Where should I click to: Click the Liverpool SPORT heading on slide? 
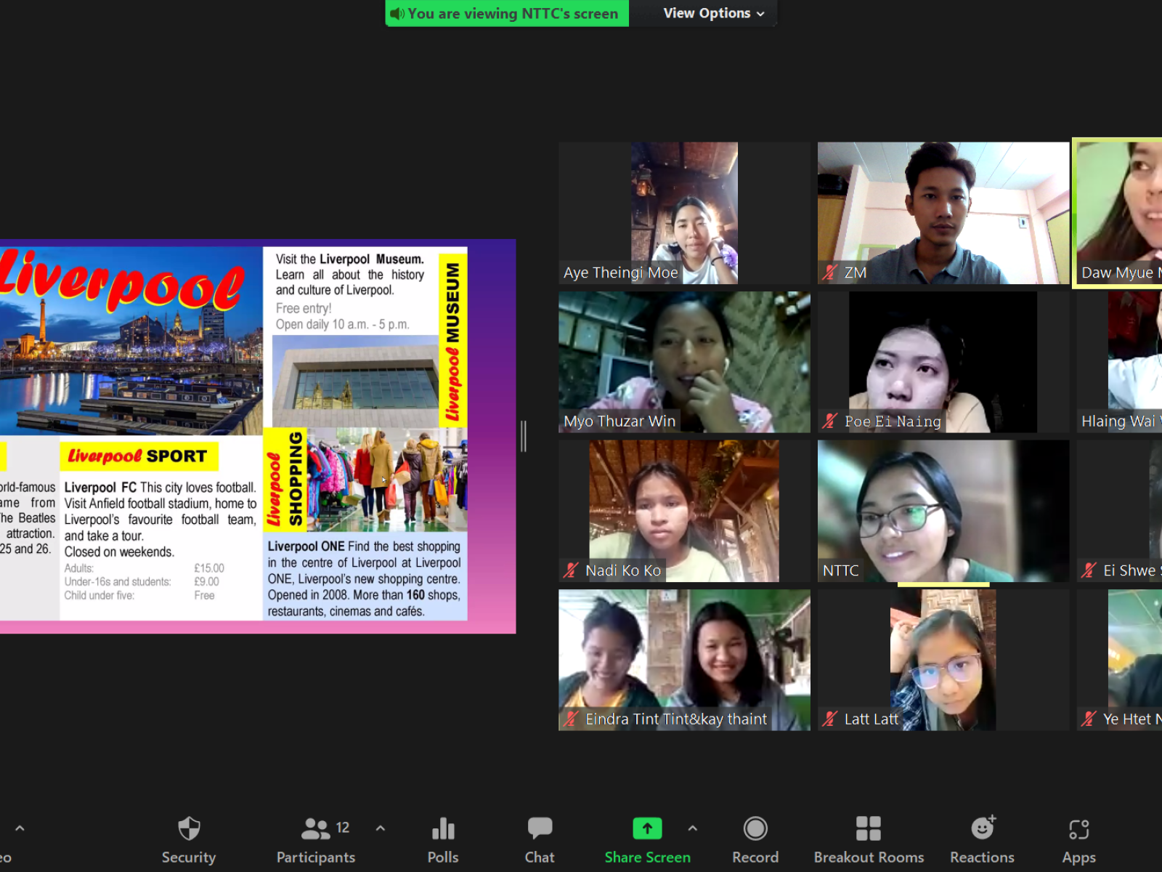138,456
